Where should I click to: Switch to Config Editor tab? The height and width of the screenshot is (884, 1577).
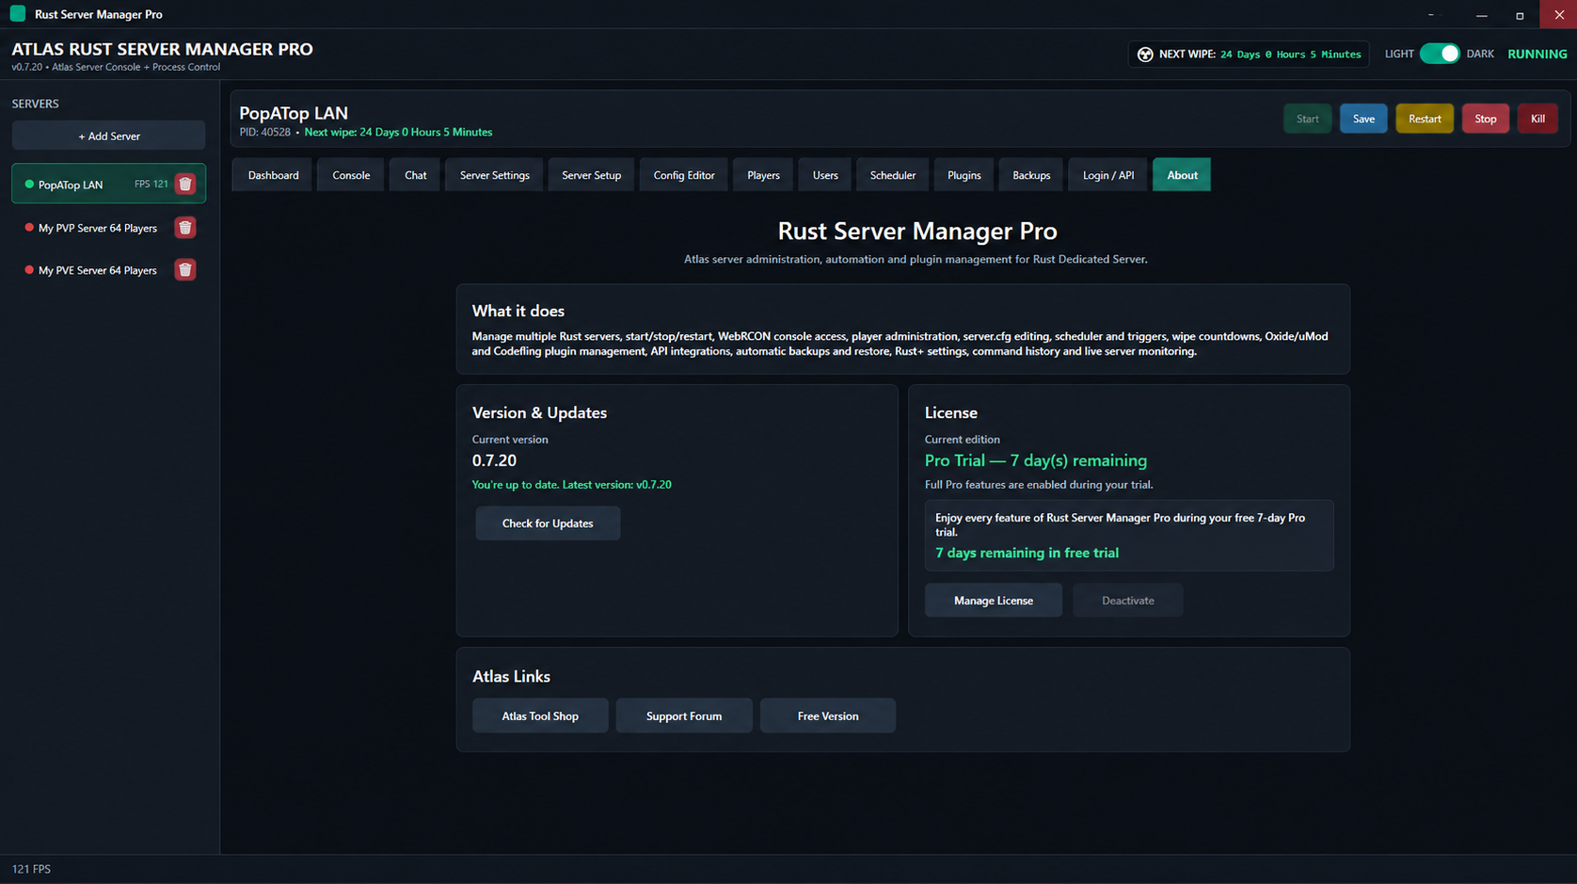pyautogui.click(x=684, y=175)
